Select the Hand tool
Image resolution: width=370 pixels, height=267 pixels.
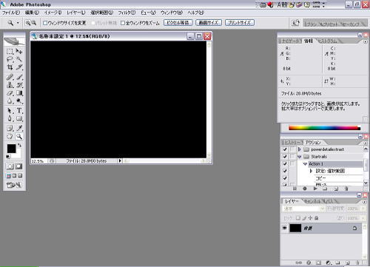pyautogui.click(x=10, y=136)
